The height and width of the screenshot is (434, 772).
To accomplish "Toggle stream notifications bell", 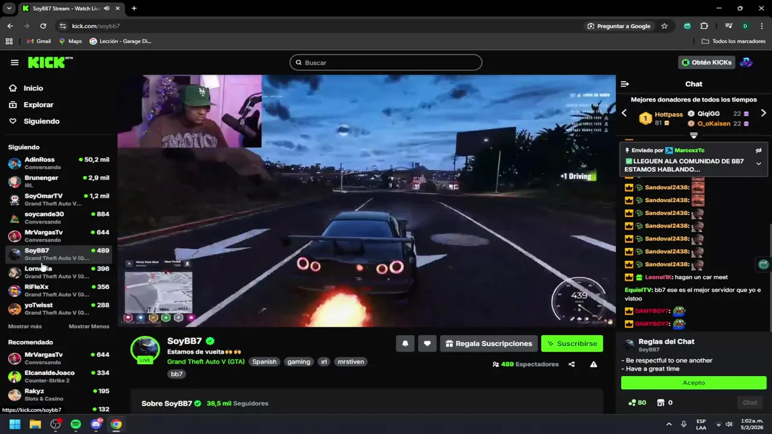I will pos(405,344).
